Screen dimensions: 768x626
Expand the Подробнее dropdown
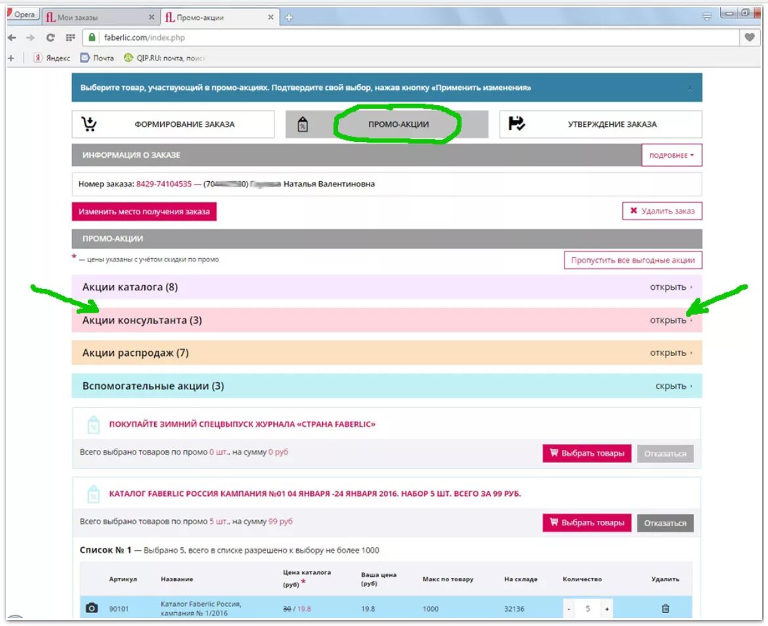coord(672,155)
